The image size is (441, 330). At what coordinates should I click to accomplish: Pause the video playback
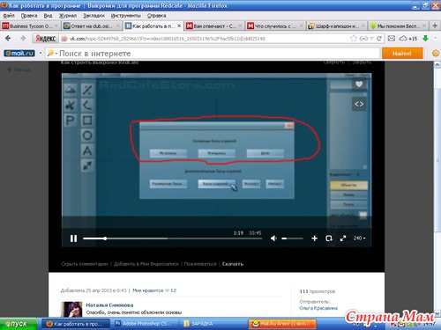[x=73, y=238]
